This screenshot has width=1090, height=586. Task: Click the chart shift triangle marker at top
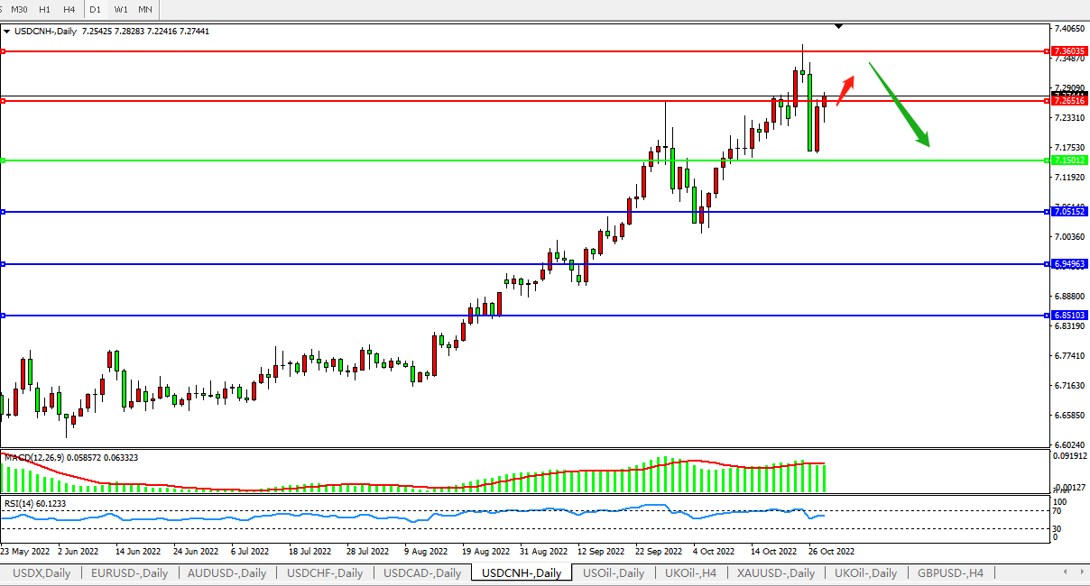click(x=839, y=26)
